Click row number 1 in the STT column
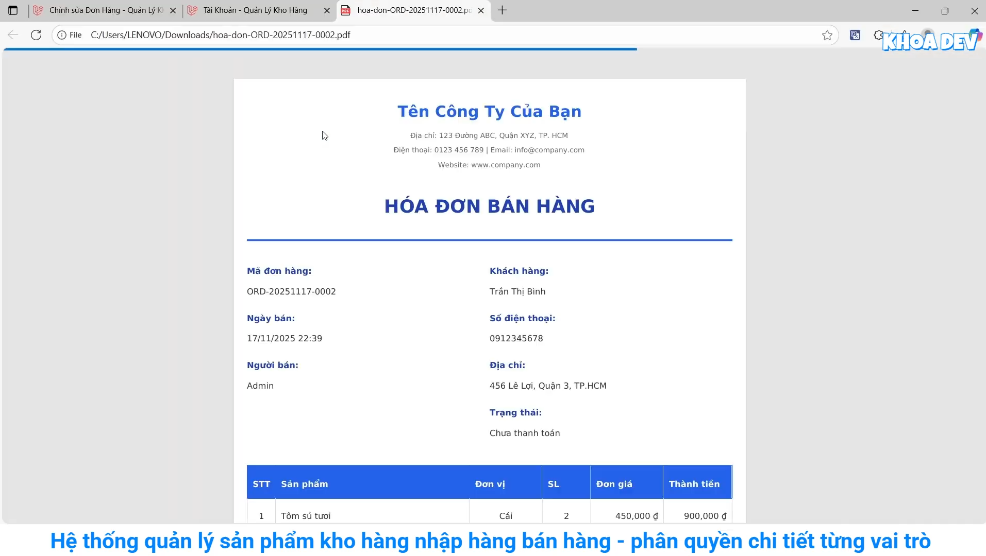986x556 pixels. tap(261, 516)
